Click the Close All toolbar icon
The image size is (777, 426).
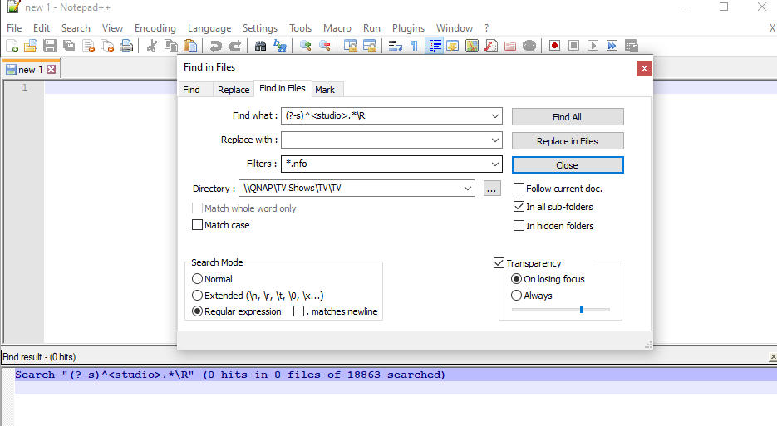(x=107, y=46)
